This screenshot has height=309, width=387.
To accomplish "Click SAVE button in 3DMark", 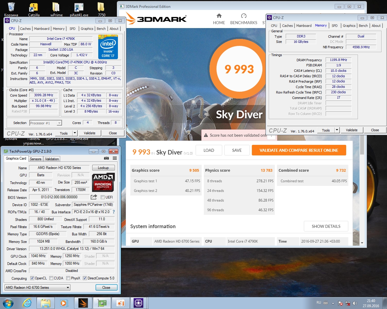I will [x=237, y=150].
